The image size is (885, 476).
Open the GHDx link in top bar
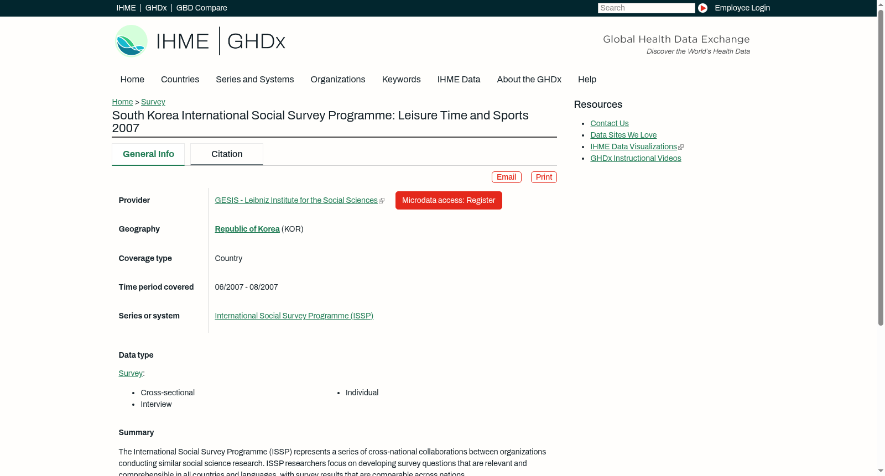(156, 8)
